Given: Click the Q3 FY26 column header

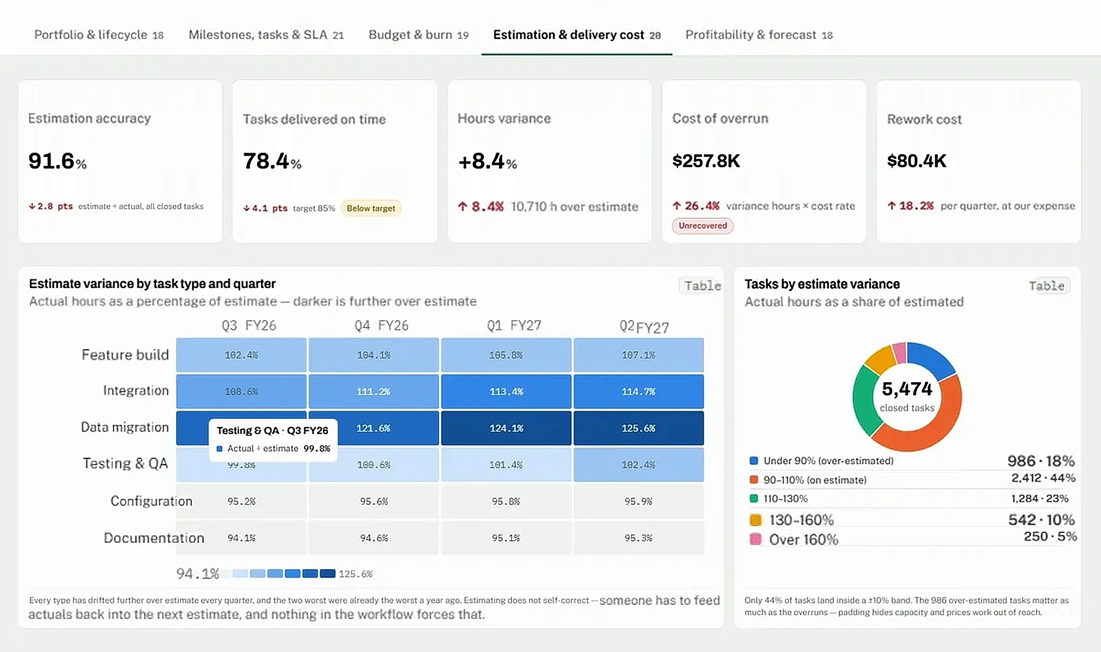Looking at the screenshot, I should point(249,326).
